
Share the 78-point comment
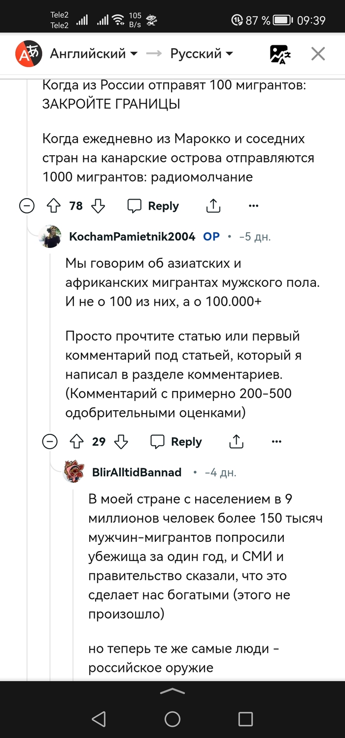pyautogui.click(x=213, y=206)
